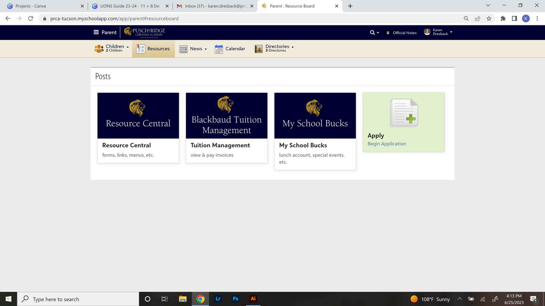Launch Lightroom from the taskbar
The height and width of the screenshot is (306, 545).
coord(218,299)
